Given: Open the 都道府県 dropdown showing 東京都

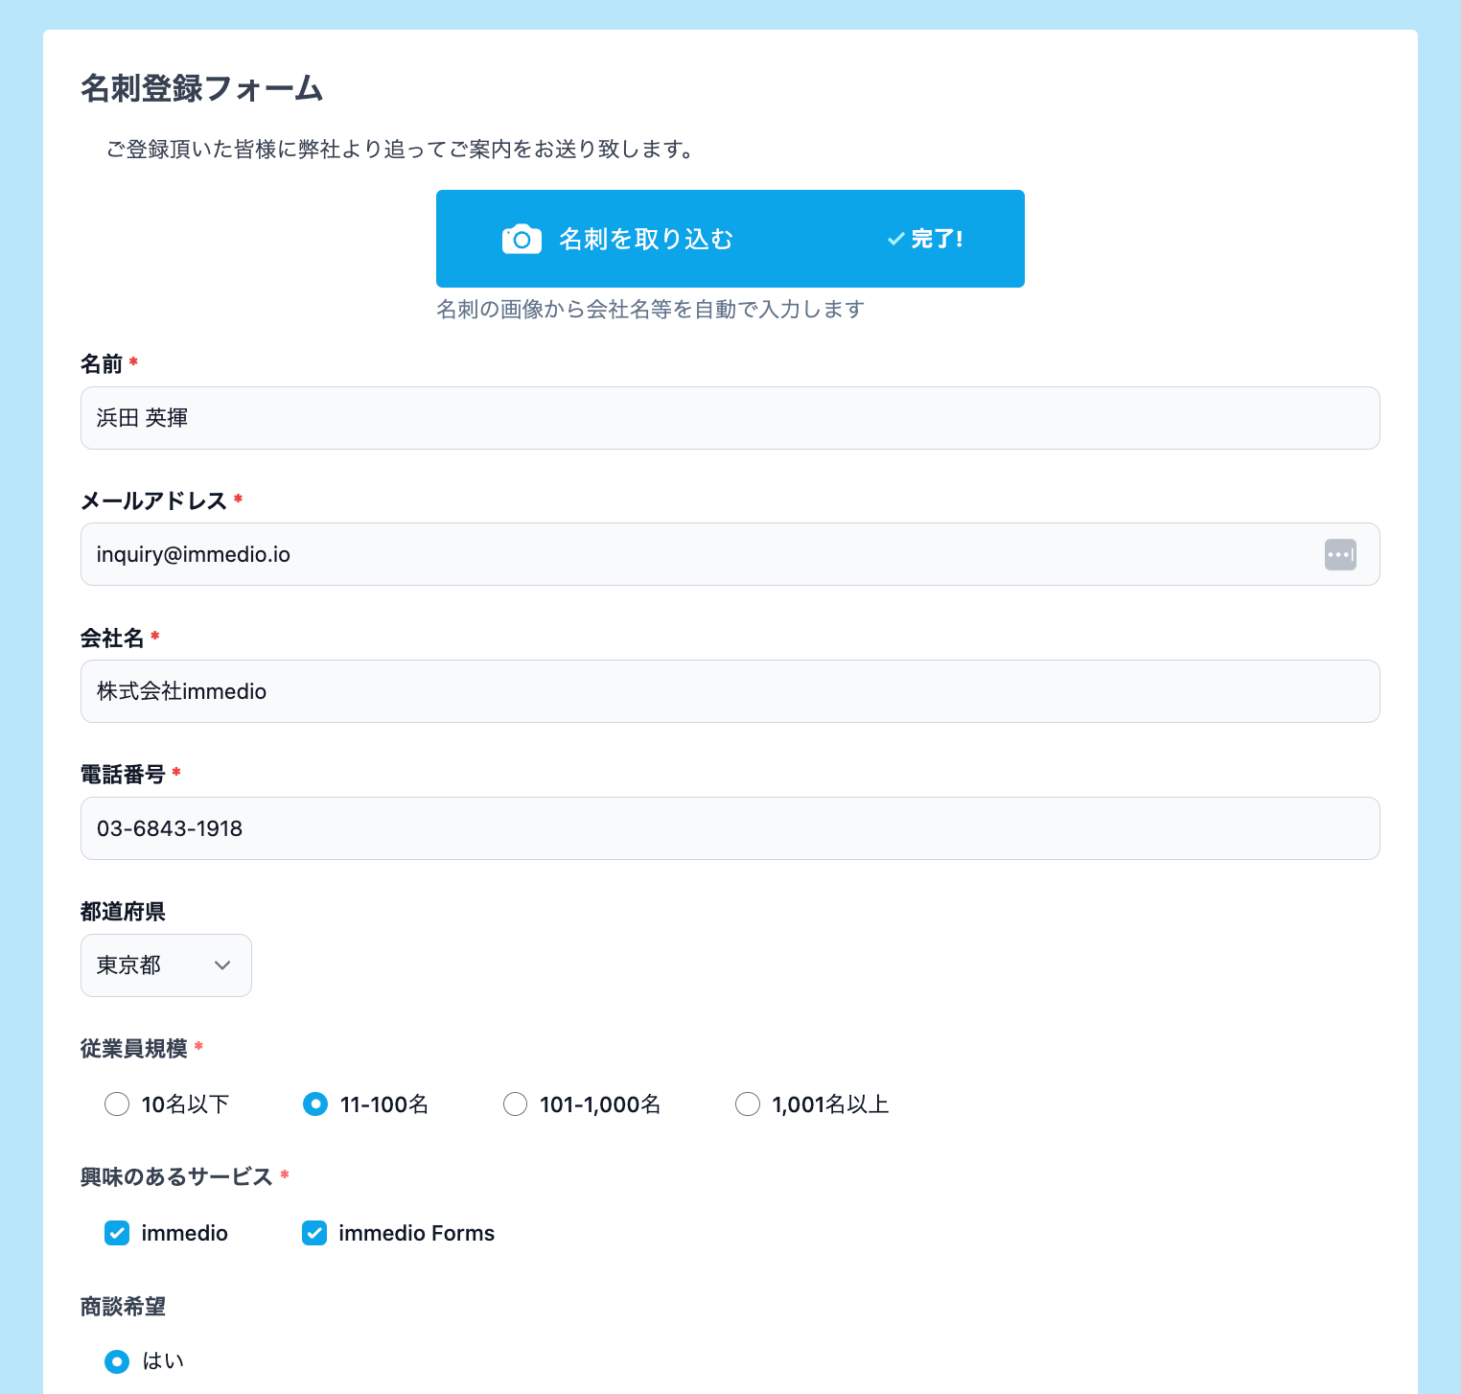Looking at the screenshot, I should (166, 965).
